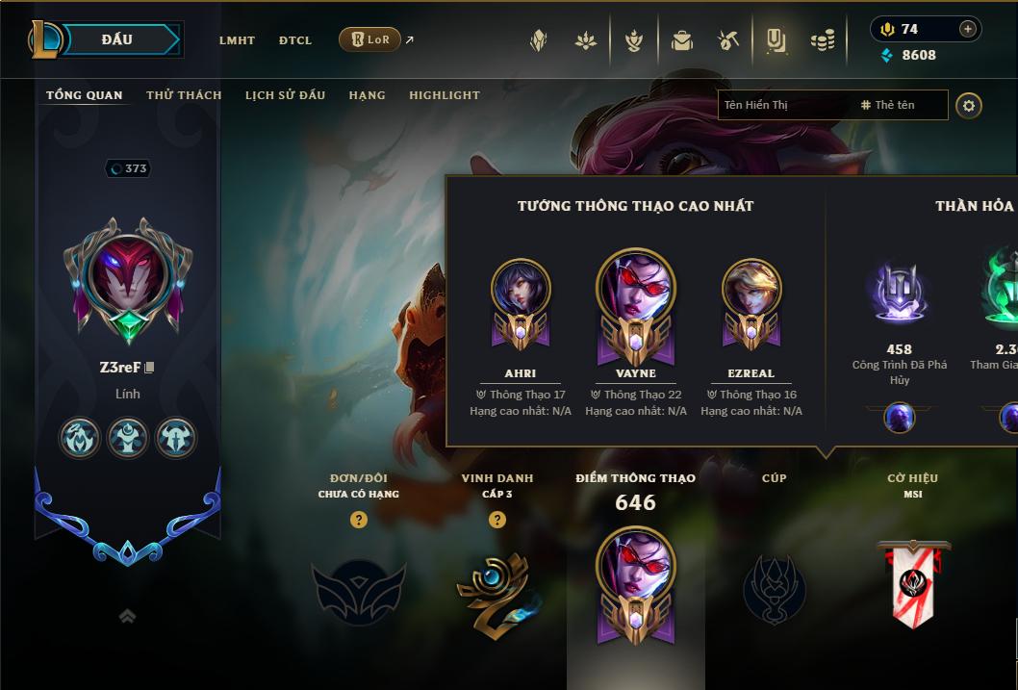Click the ĐẤU play button
The width and height of the screenshot is (1018, 690).
click(116, 39)
